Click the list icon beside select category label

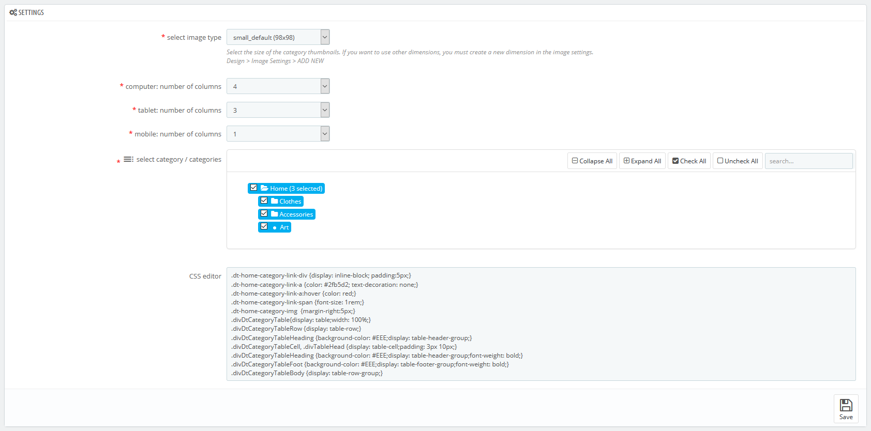pyautogui.click(x=128, y=159)
